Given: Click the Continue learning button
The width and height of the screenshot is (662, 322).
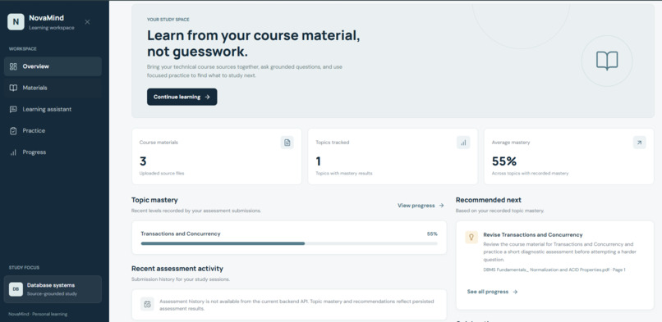Looking at the screenshot, I should pos(182,97).
